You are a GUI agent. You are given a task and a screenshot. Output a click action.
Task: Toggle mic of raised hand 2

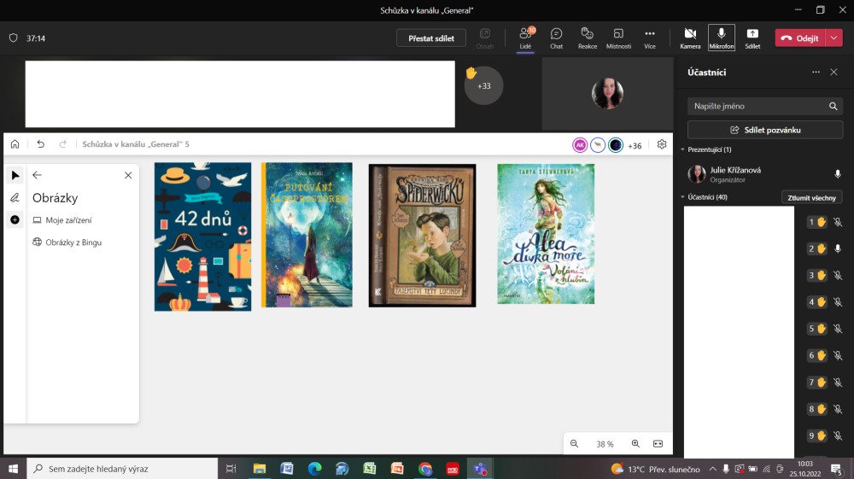[x=838, y=248]
